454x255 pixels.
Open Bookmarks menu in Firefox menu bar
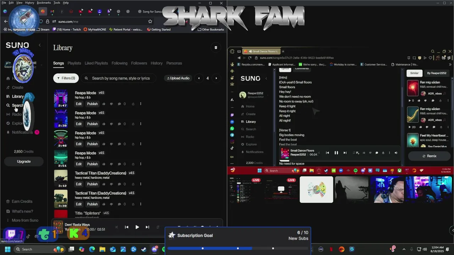pos(44,2)
